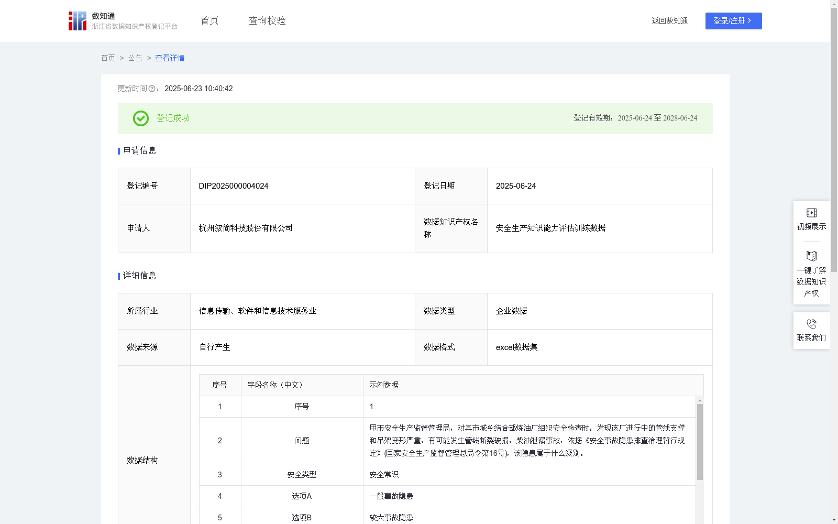
Task: Click the 安全类型 field name cell
Action: click(x=302, y=475)
